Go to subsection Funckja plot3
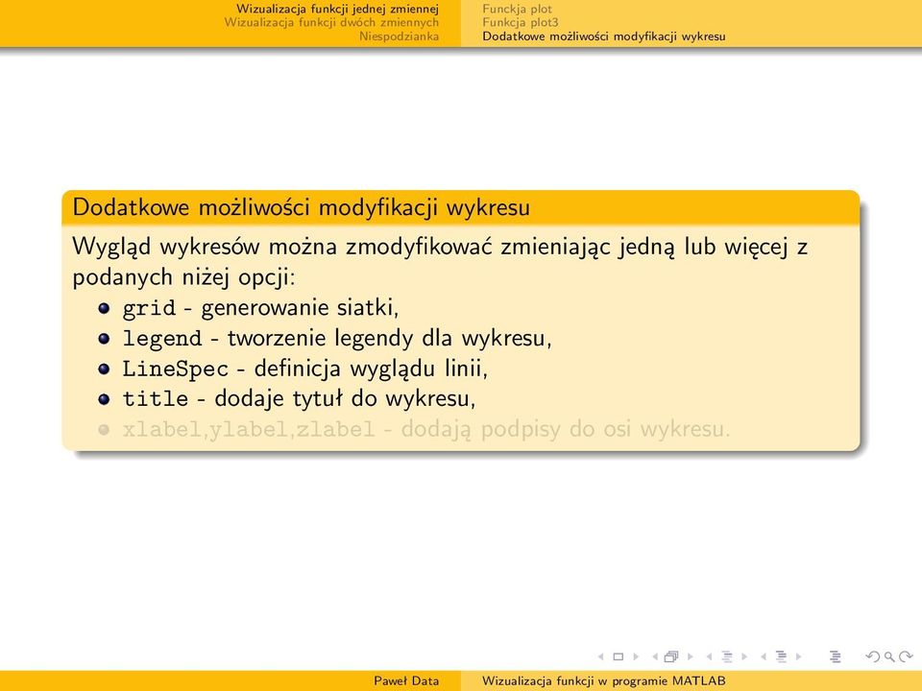The height and width of the screenshot is (691, 922). pos(521,22)
